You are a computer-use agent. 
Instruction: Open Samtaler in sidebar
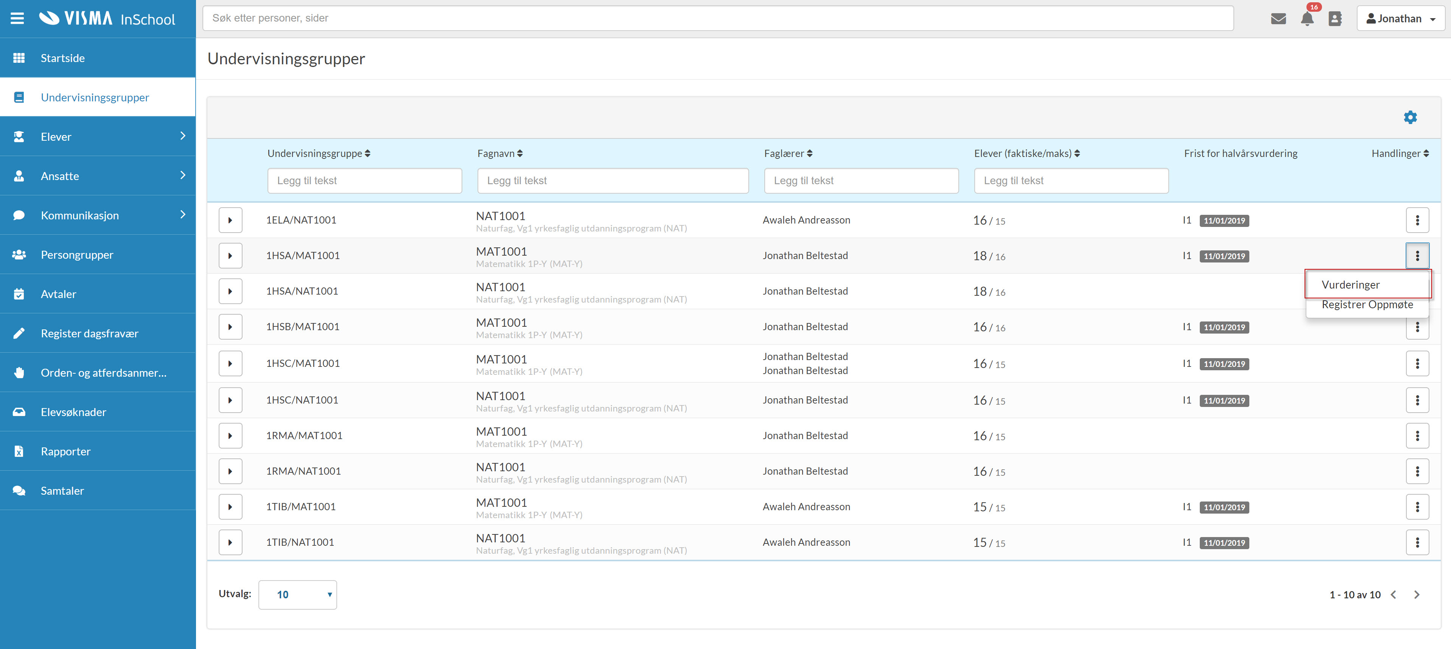(x=98, y=491)
